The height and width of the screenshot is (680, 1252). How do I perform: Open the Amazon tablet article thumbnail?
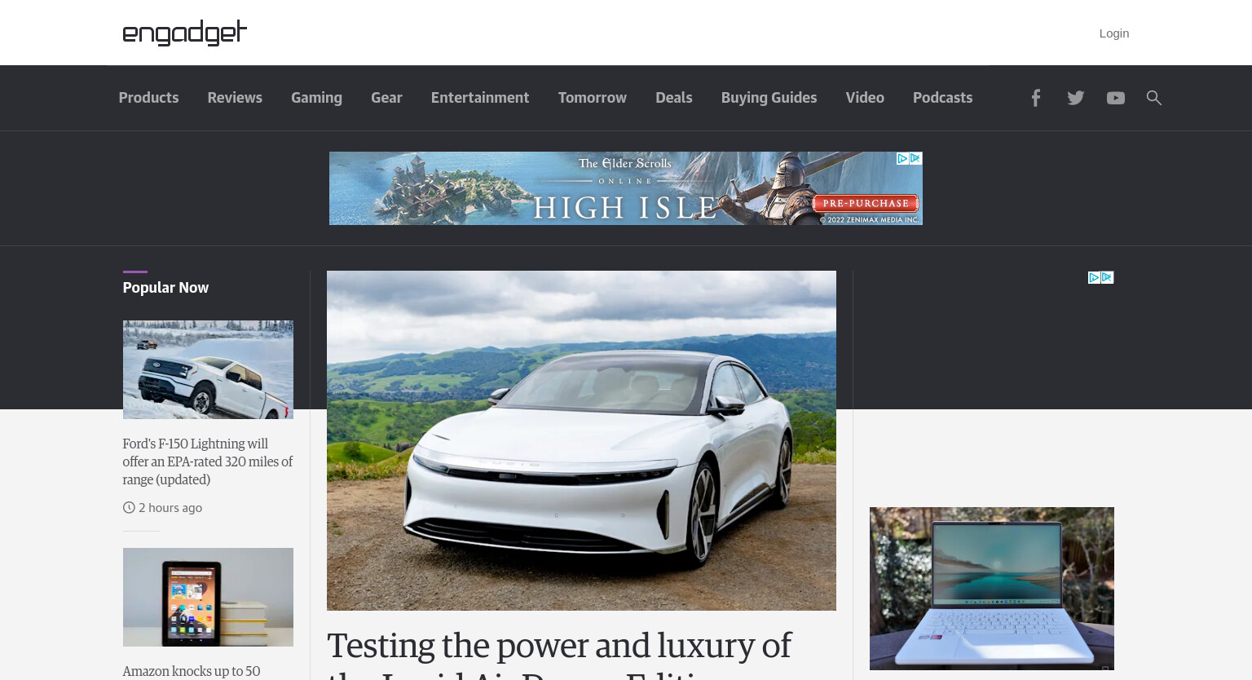pos(208,597)
